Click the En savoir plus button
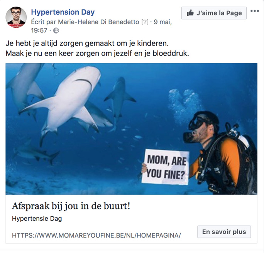This screenshot has width=264, height=253. coord(224,232)
